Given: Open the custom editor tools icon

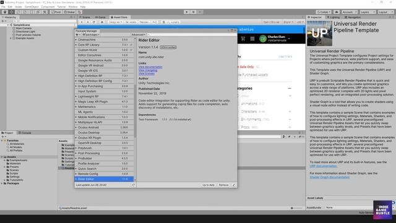Looking at the screenshot, I should 45,12.
